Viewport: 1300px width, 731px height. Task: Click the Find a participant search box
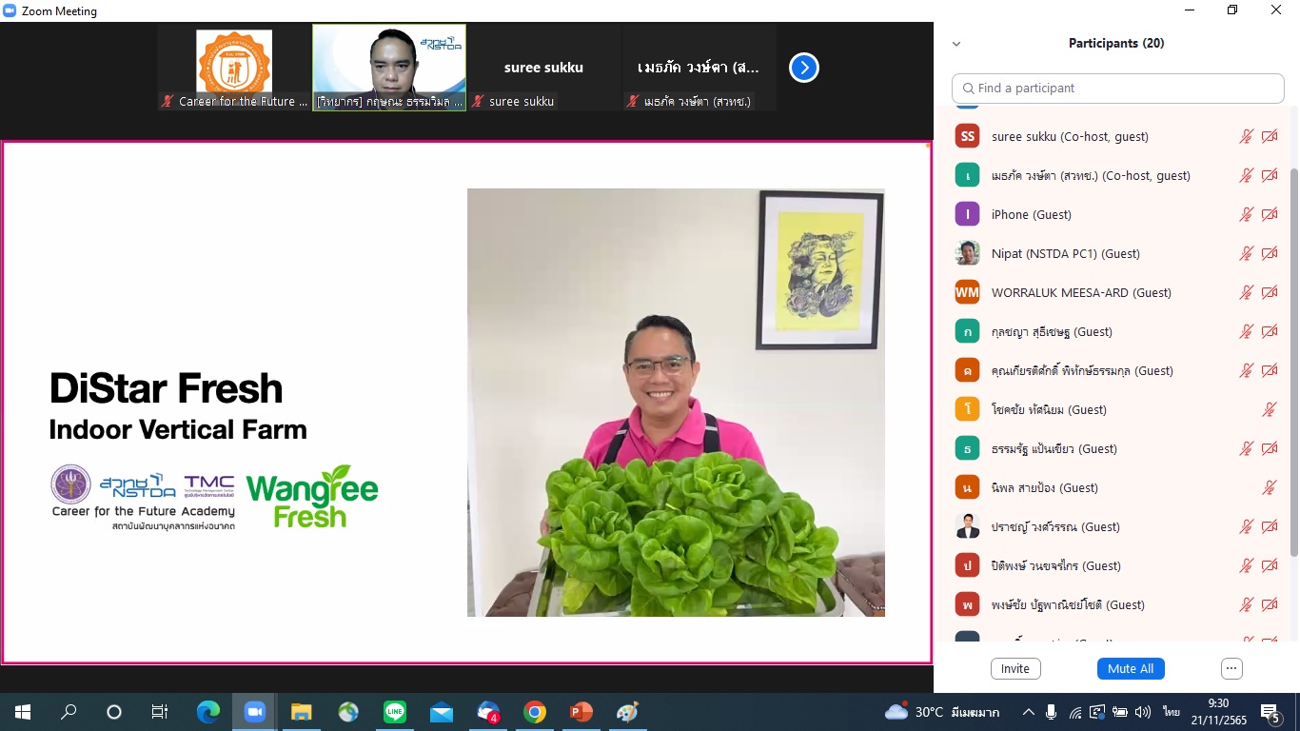click(1118, 88)
